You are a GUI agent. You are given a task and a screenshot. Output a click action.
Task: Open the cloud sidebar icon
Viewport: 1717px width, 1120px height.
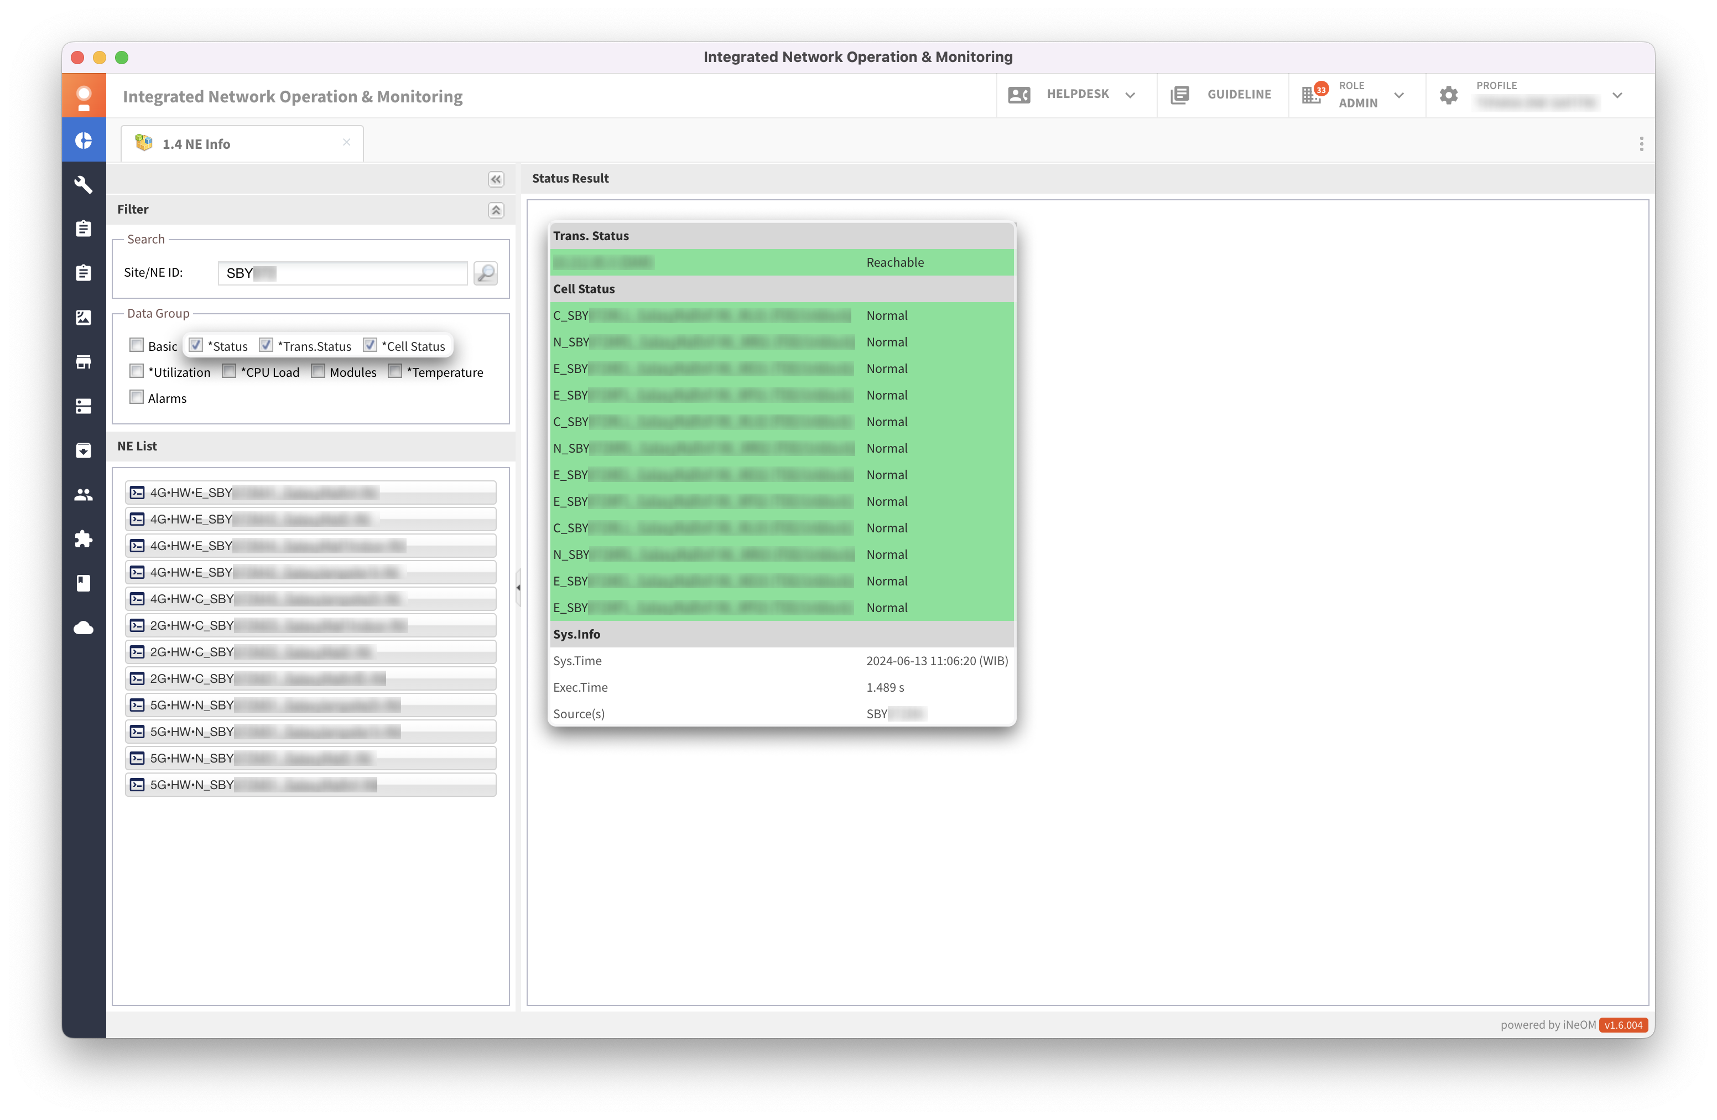point(84,627)
